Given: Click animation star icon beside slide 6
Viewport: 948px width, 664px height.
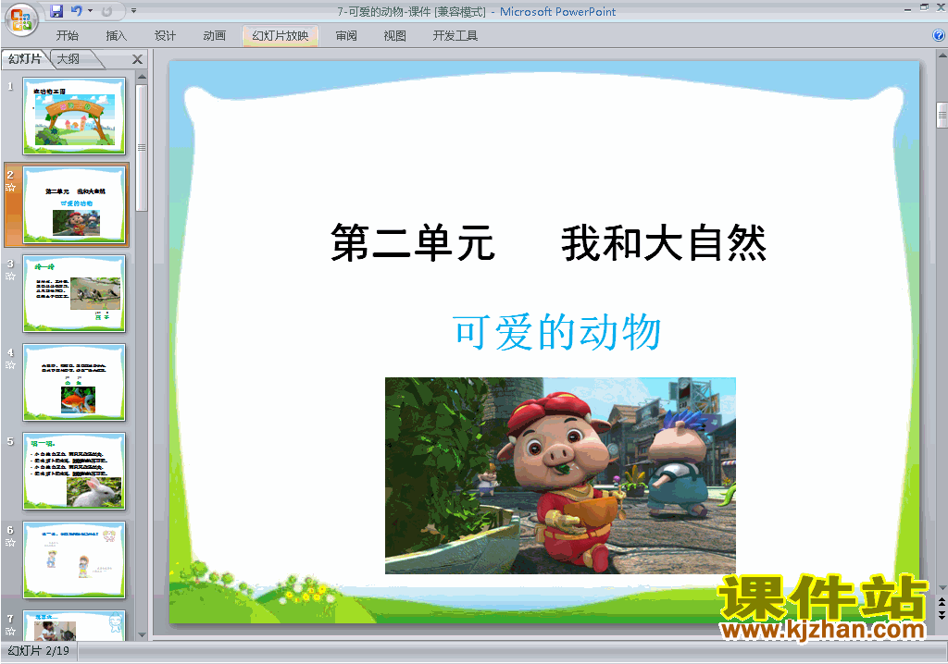Looking at the screenshot, I should tap(10, 543).
